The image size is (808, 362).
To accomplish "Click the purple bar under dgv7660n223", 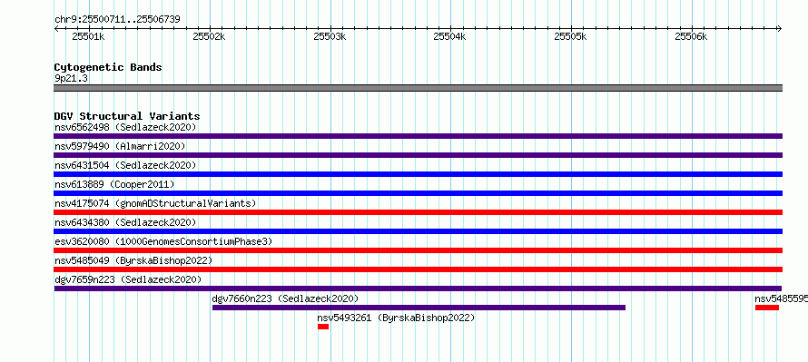I will (419, 308).
